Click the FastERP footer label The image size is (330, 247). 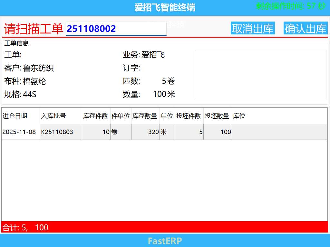[164, 241]
